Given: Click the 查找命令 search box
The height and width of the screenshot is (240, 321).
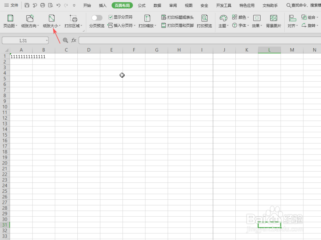Looking at the screenshot, I should (x=303, y=5).
